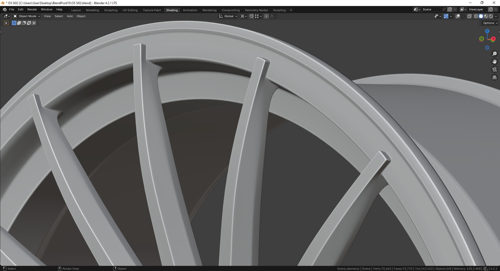Screen dimensions: 500x271
Task: Switch to the Animation workspace tab
Action: click(x=190, y=10)
